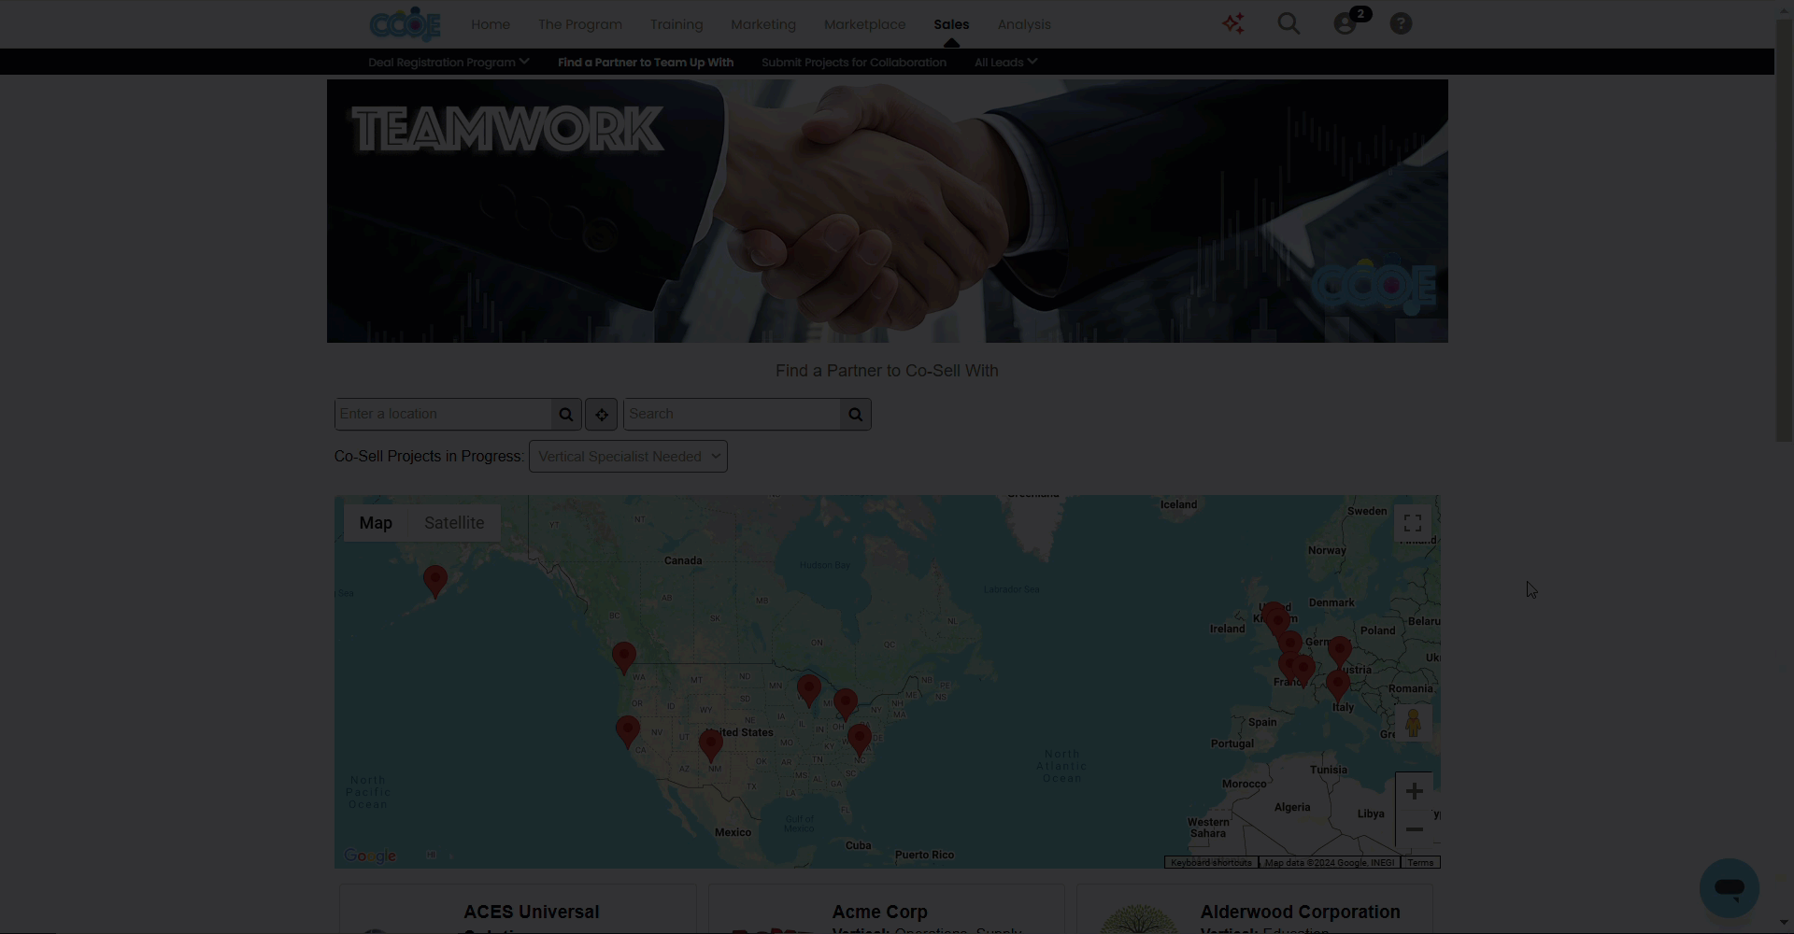
Task: Click the location search magnifier button
Action: click(x=566, y=415)
